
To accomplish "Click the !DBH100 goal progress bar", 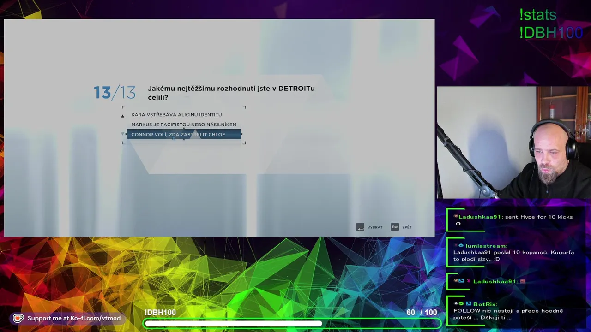I will (x=291, y=324).
